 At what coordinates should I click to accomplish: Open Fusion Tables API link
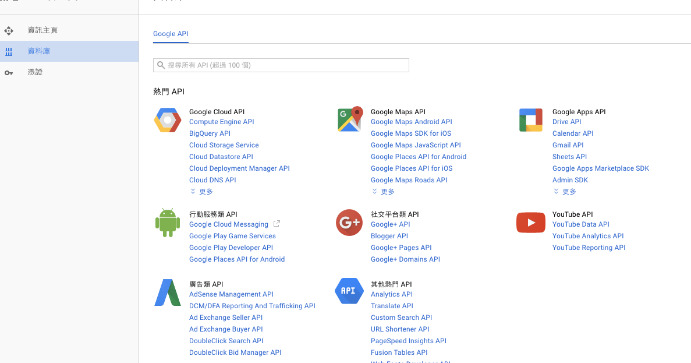399,353
